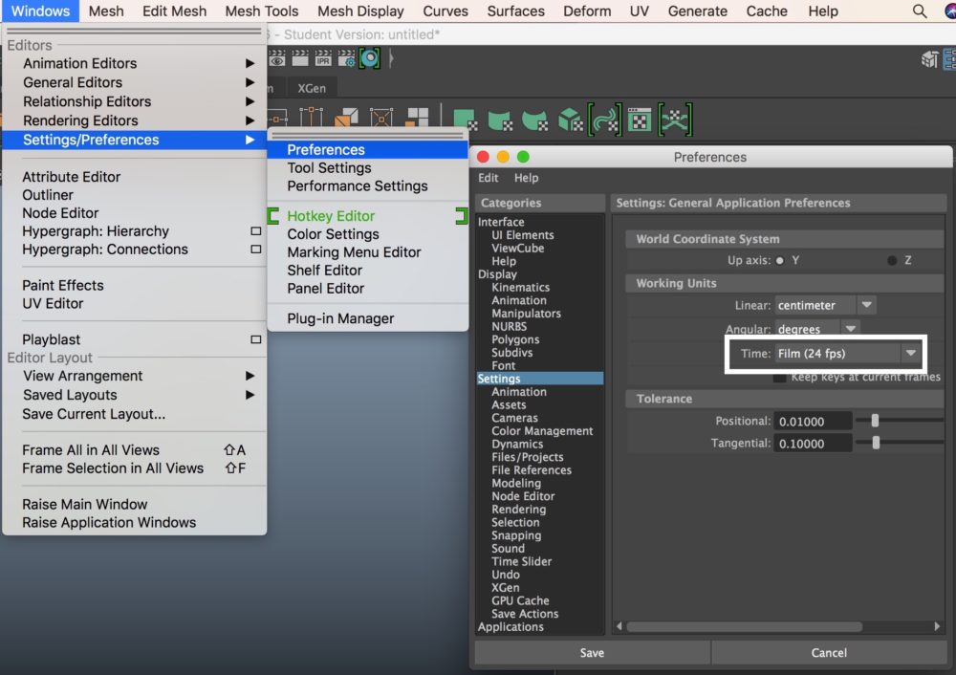Click the Positional tolerance slider handle

click(x=875, y=421)
